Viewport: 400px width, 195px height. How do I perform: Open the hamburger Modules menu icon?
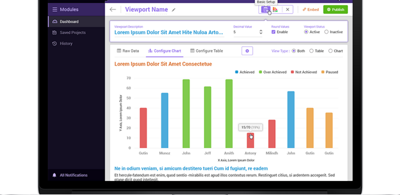point(55,10)
